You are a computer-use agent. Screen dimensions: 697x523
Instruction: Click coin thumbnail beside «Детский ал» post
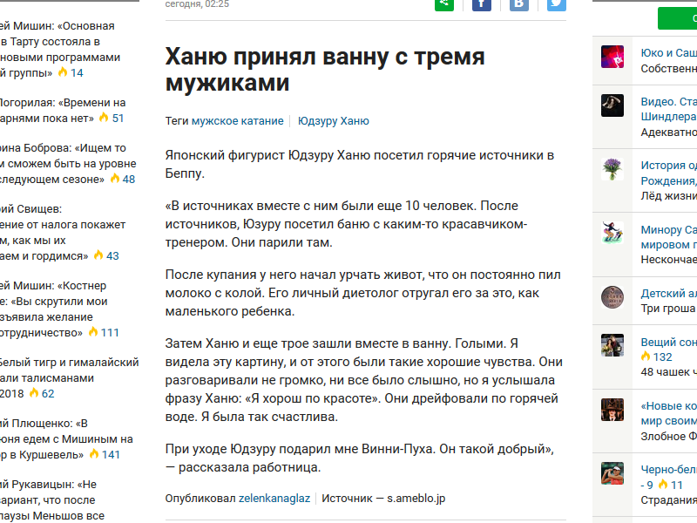[612, 297]
